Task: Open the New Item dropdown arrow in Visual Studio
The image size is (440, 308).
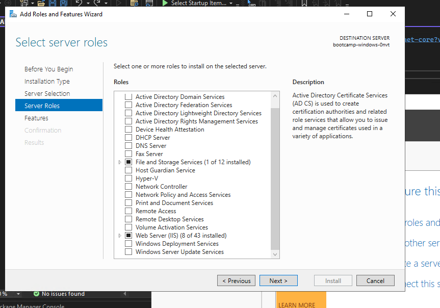Action: (x=32, y=4)
